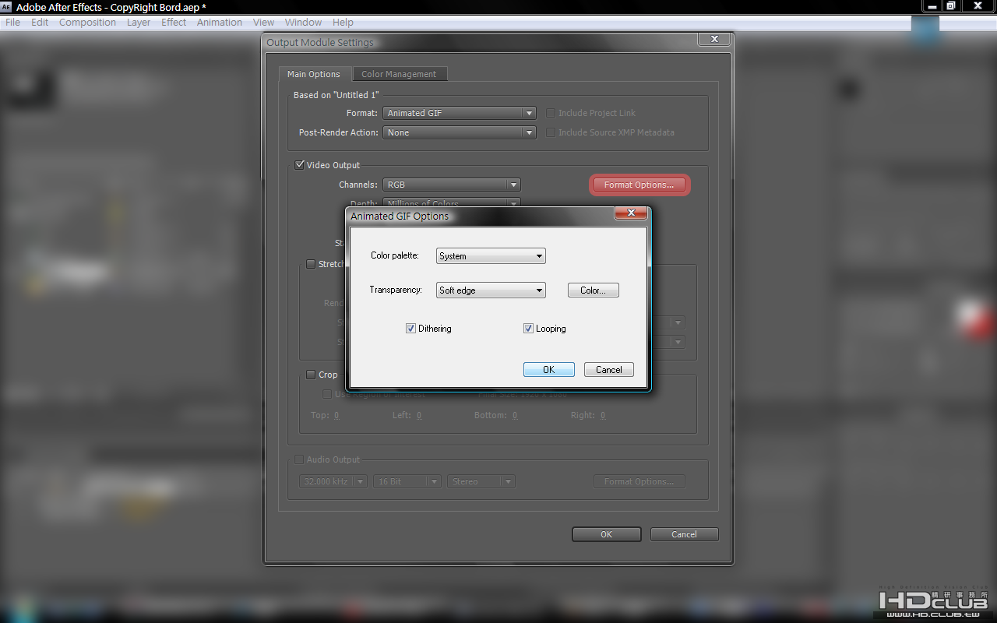Toggle the Crop checkbox

coord(311,375)
